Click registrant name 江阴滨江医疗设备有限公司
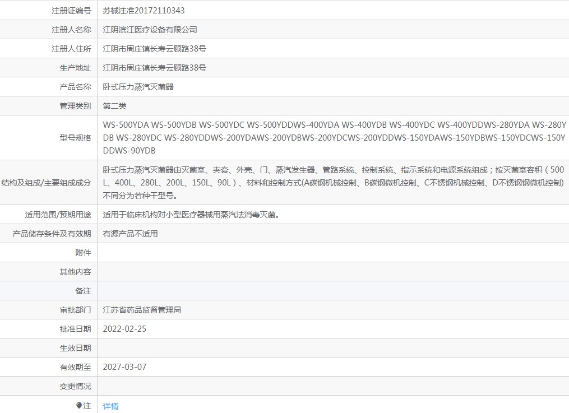This screenshot has height=413, width=569. (x=150, y=30)
